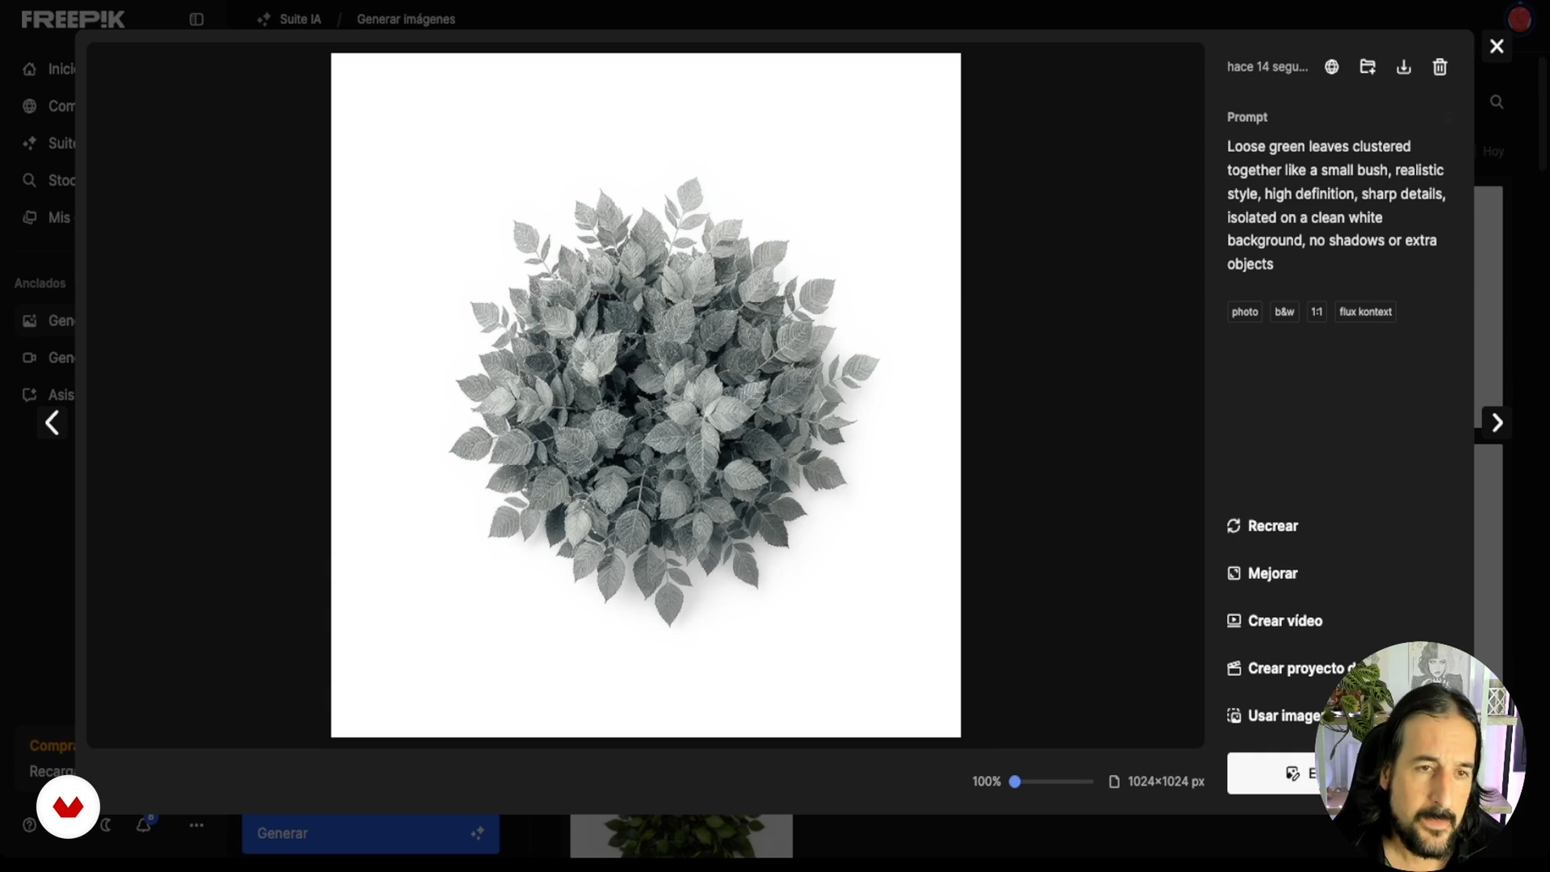Go to the next image arrow

1498,423
